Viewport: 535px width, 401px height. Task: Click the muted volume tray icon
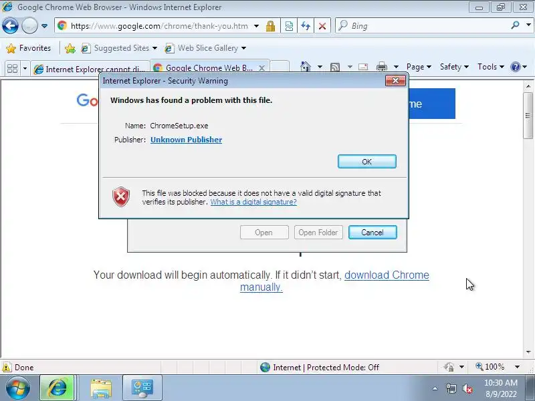click(467, 388)
